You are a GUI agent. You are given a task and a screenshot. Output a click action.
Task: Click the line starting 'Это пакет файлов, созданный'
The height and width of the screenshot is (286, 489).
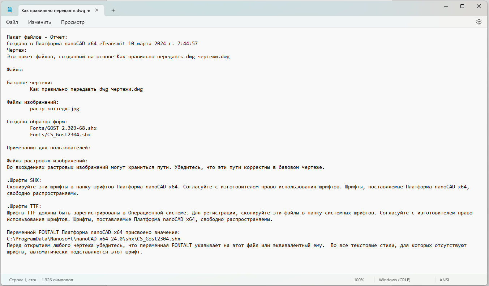pos(118,57)
